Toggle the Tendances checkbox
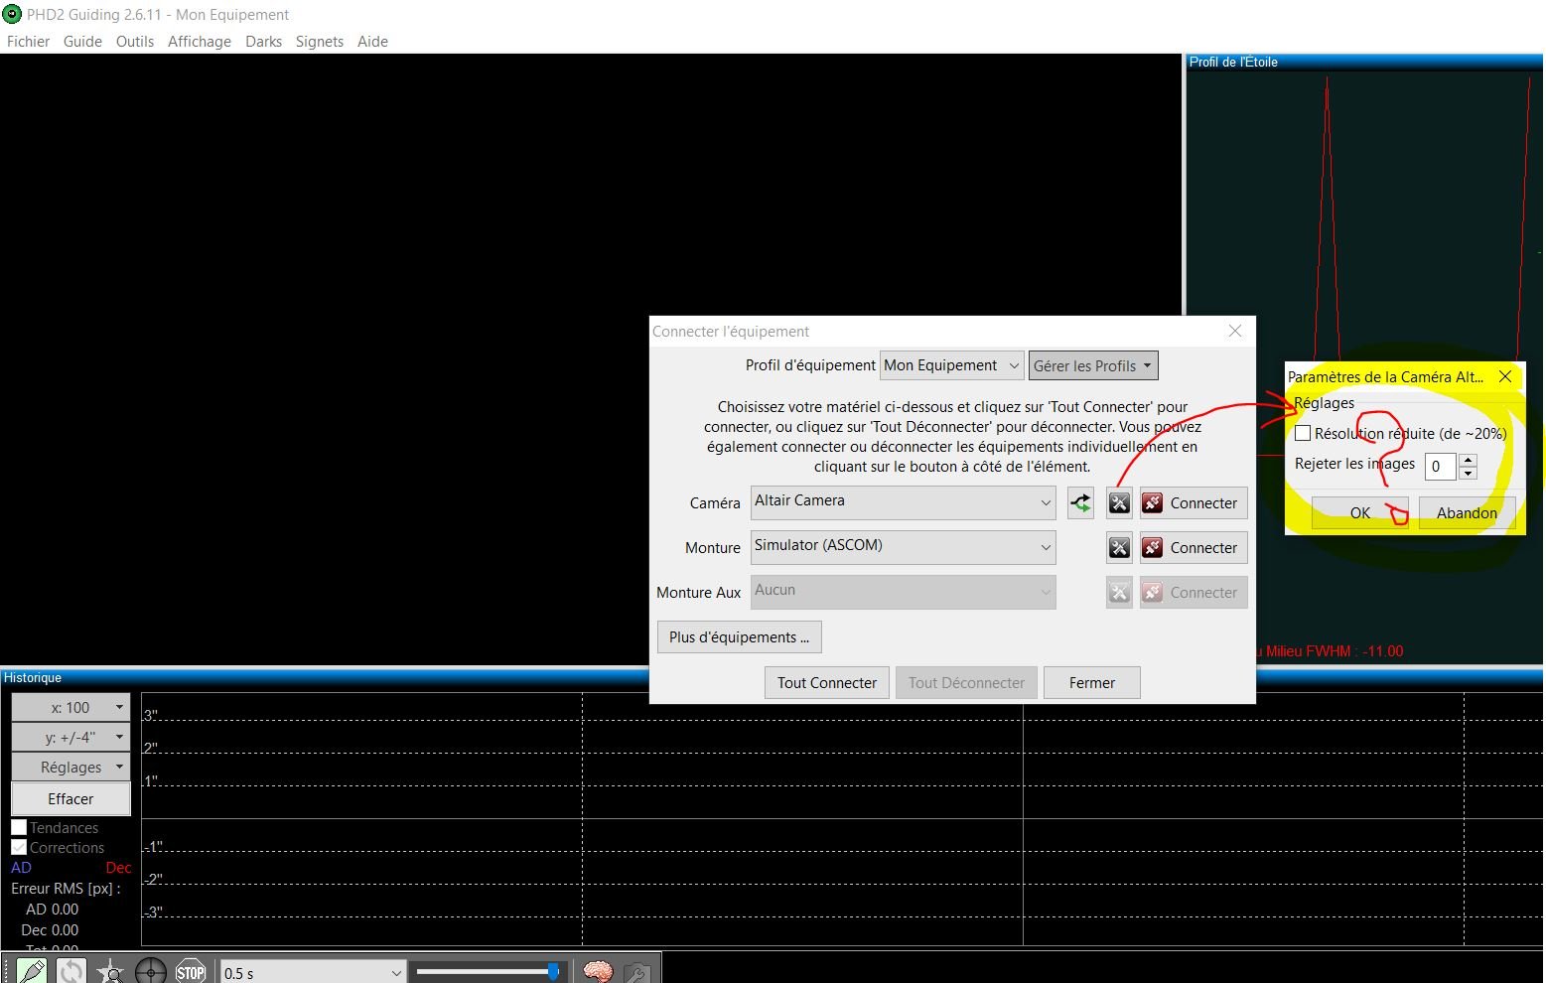 point(19,827)
